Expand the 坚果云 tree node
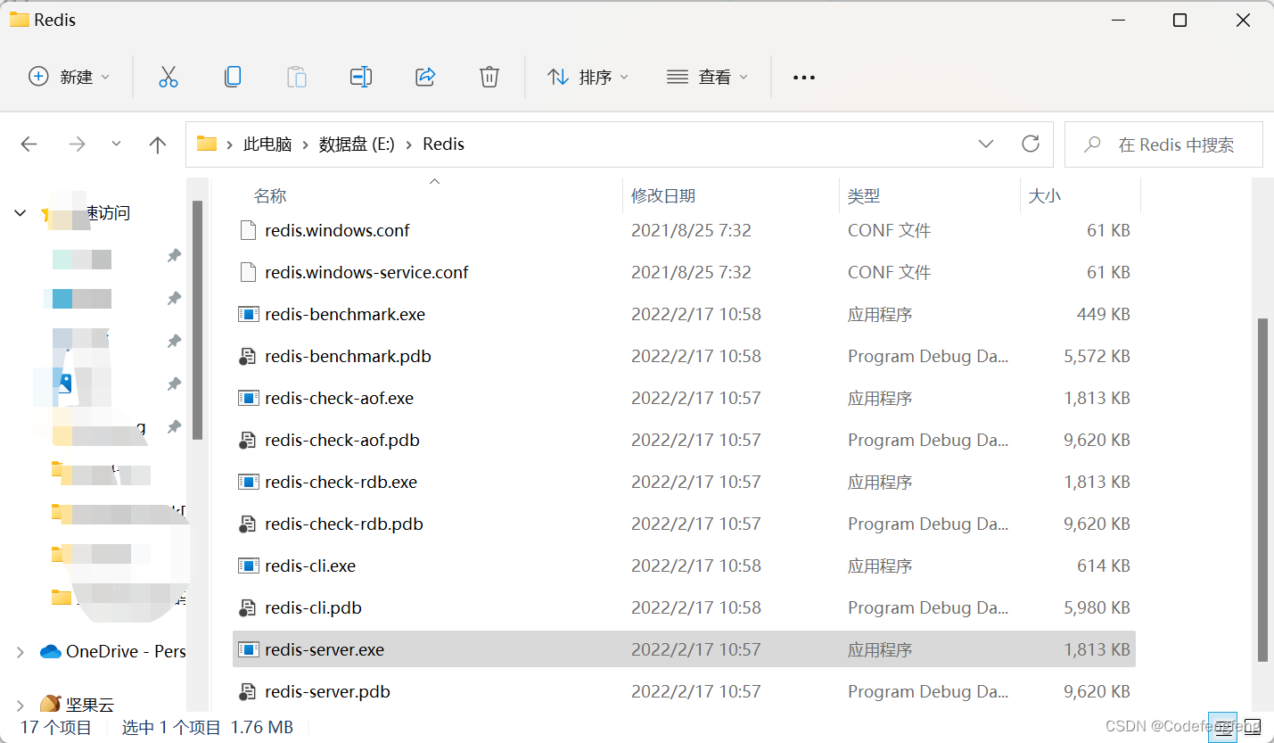This screenshot has height=743, width=1274. pos(20,705)
